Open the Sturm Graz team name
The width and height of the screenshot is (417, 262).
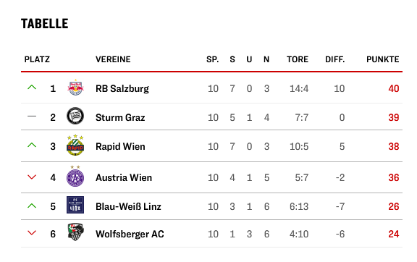(120, 117)
